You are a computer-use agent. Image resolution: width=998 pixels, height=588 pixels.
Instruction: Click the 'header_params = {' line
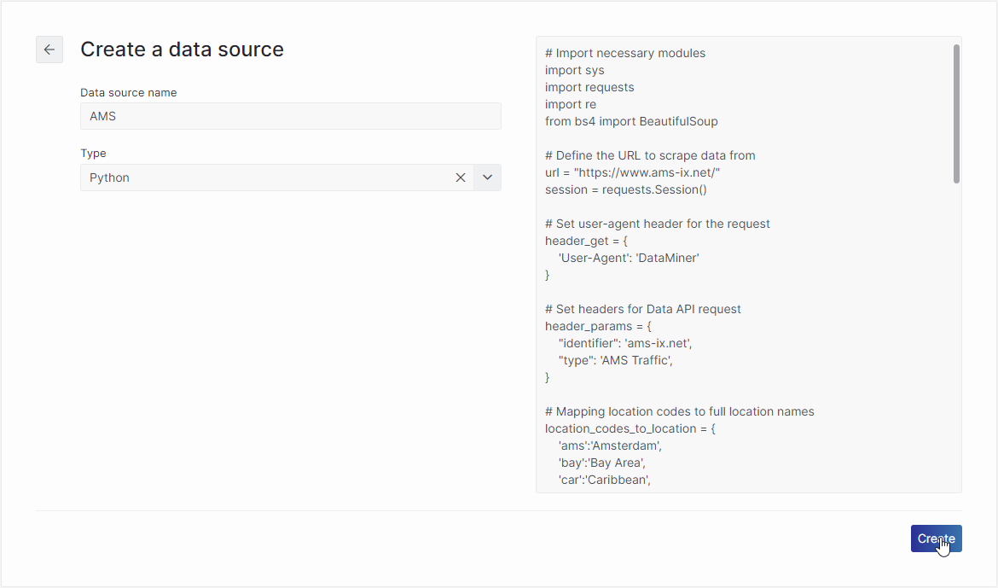[x=598, y=326]
